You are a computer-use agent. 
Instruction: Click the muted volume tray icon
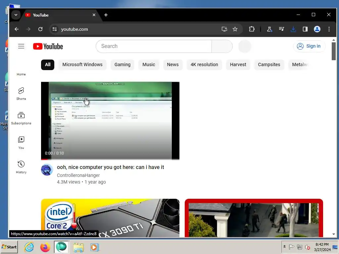[307, 247]
